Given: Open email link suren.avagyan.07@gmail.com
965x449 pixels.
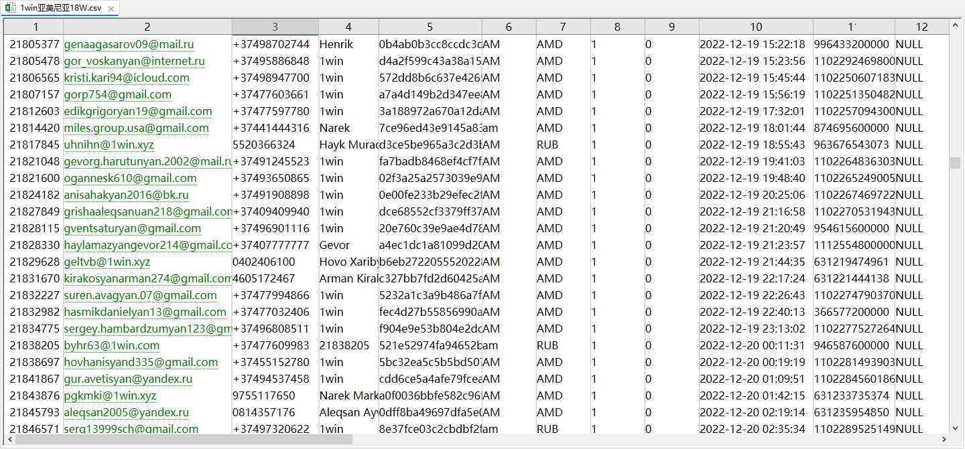Looking at the screenshot, I should click(141, 295).
